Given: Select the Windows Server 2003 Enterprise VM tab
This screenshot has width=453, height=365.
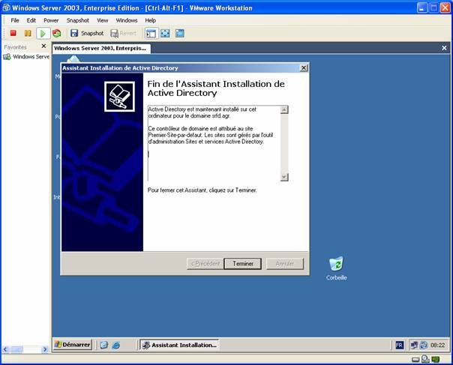Looking at the screenshot, I should pos(101,48).
